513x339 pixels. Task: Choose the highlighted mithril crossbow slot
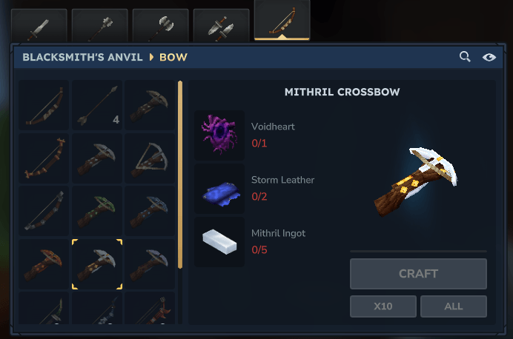coord(97,264)
